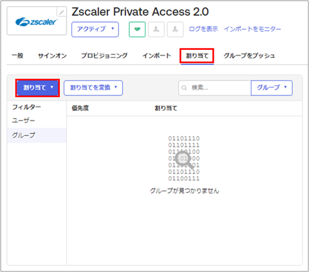Click the 割り当て column header

[166, 108]
